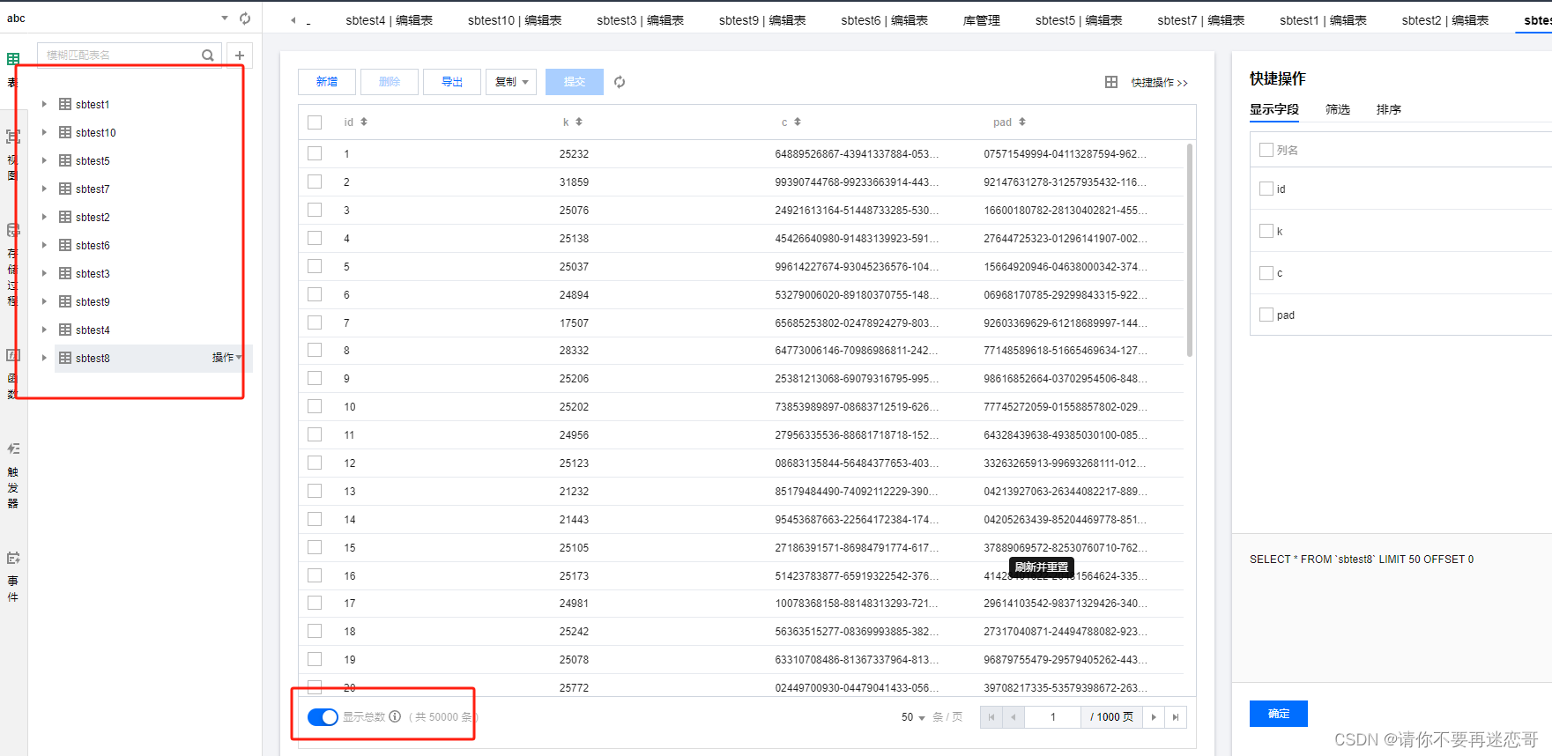Switch to the 库管理 tab
The width and height of the screenshot is (1552, 756).
[981, 20]
